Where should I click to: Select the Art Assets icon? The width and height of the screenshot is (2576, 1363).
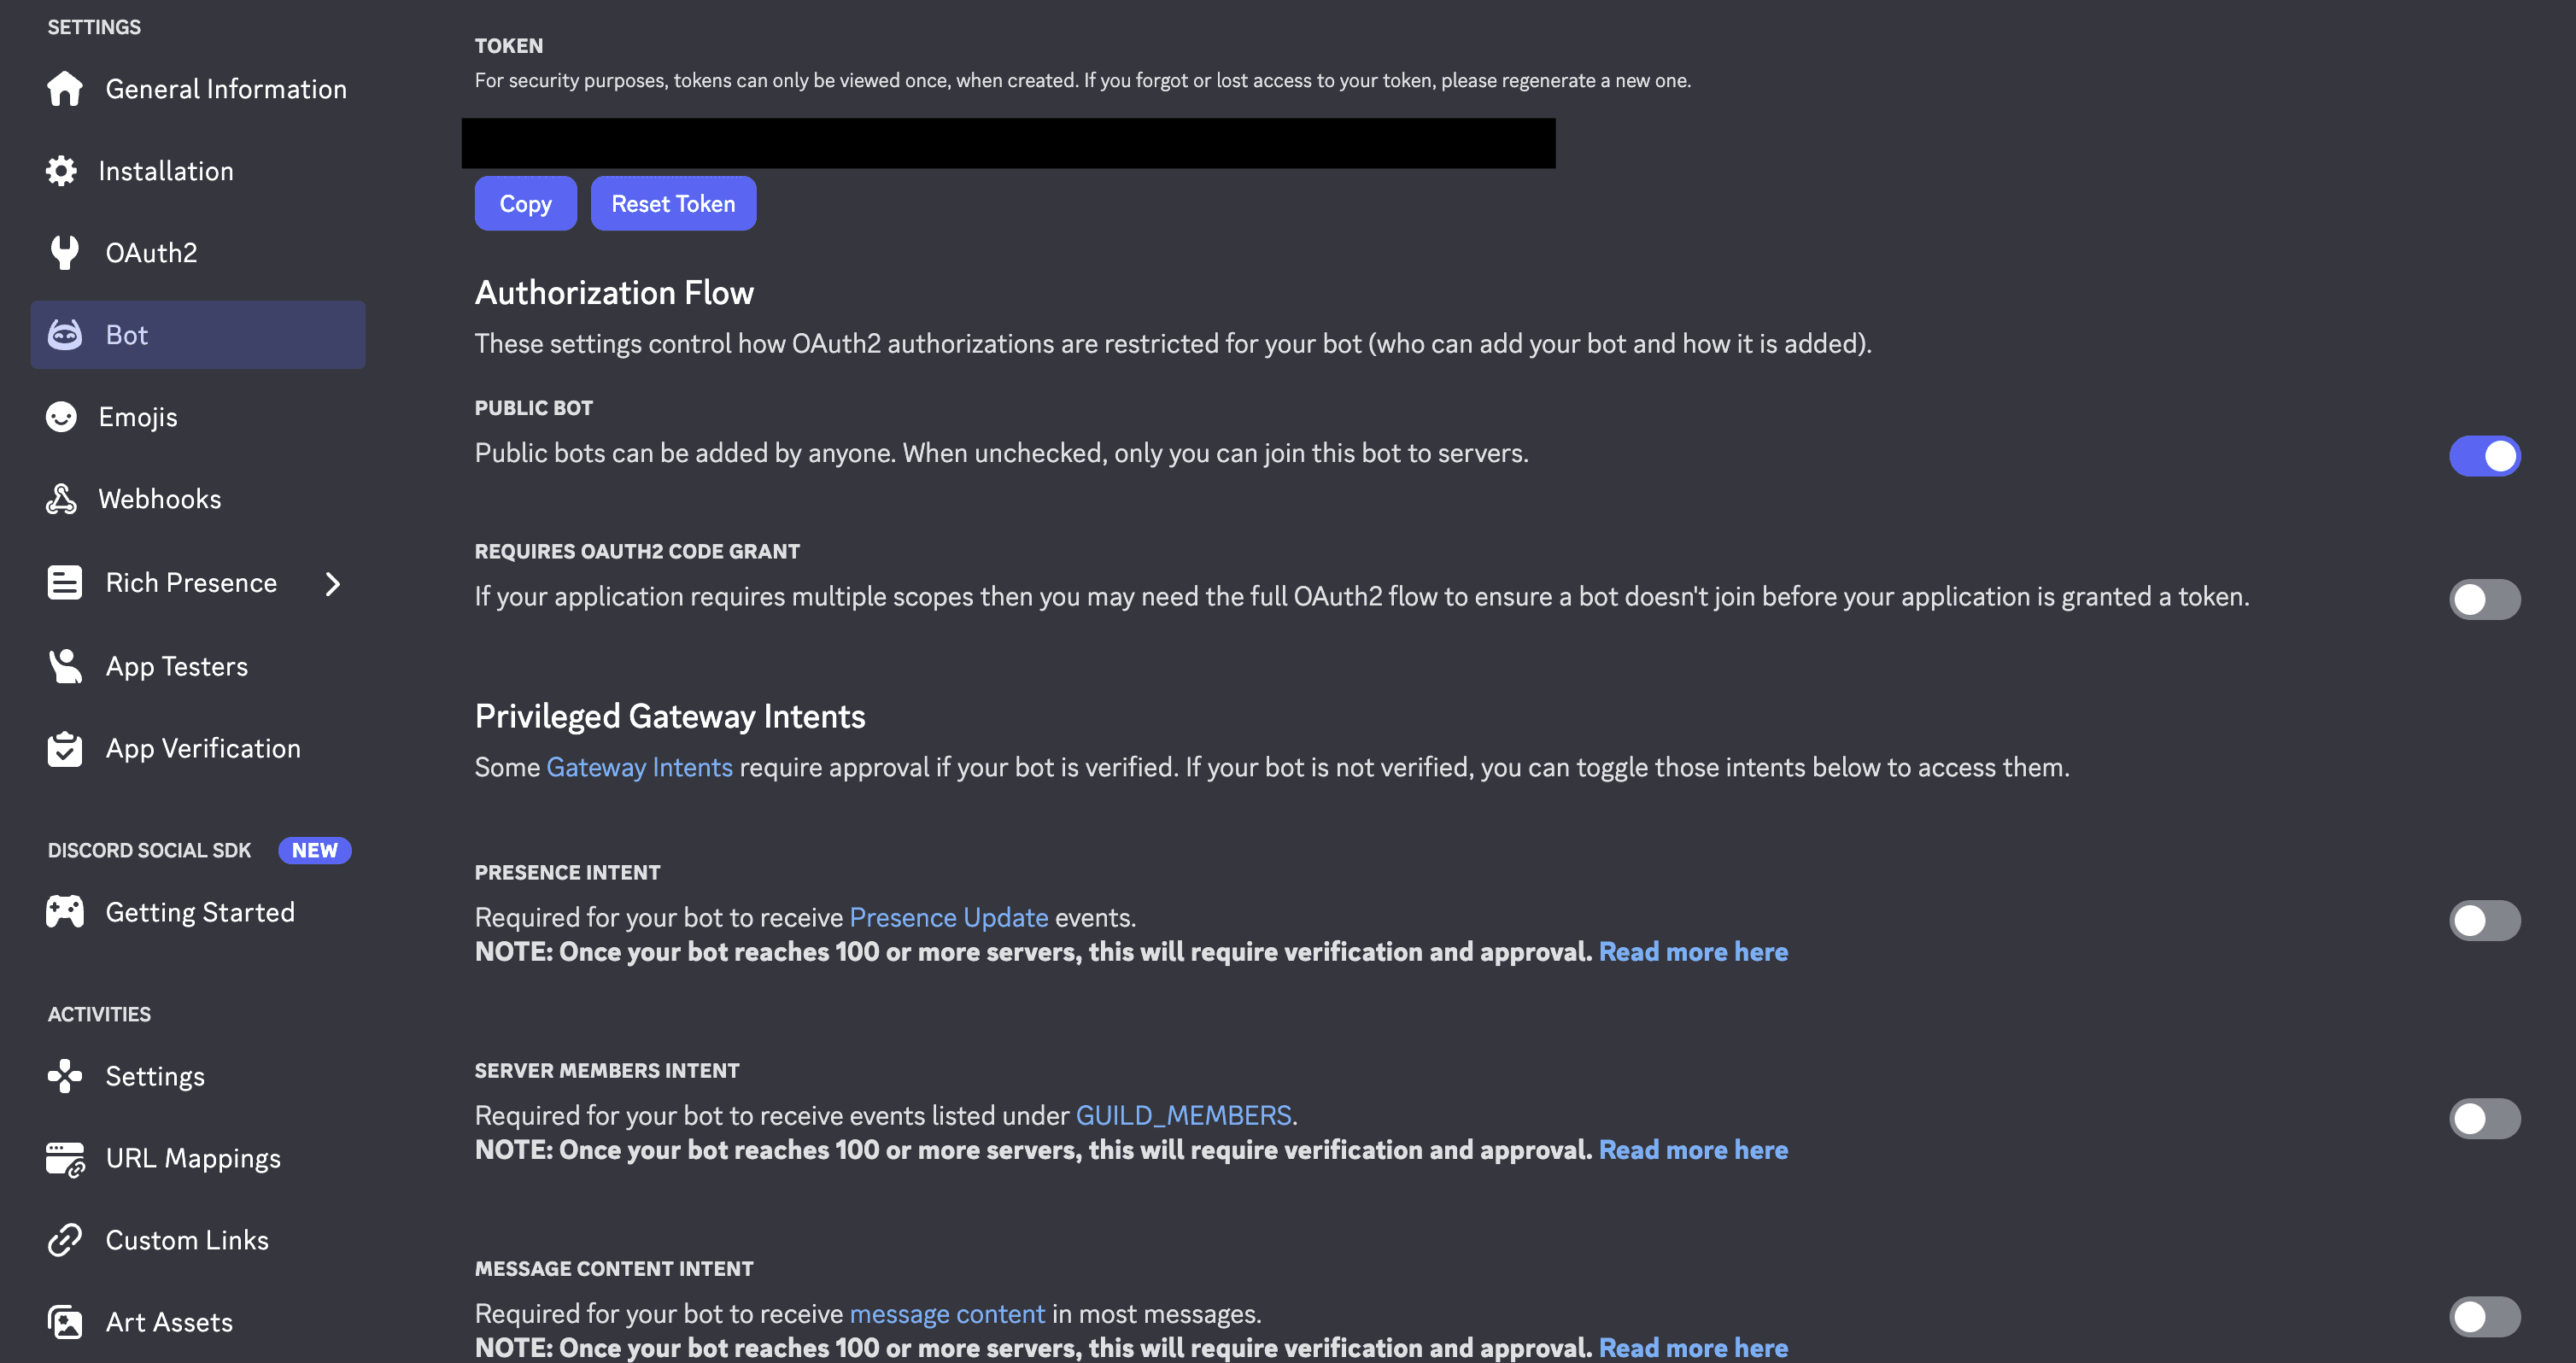pos(64,1321)
